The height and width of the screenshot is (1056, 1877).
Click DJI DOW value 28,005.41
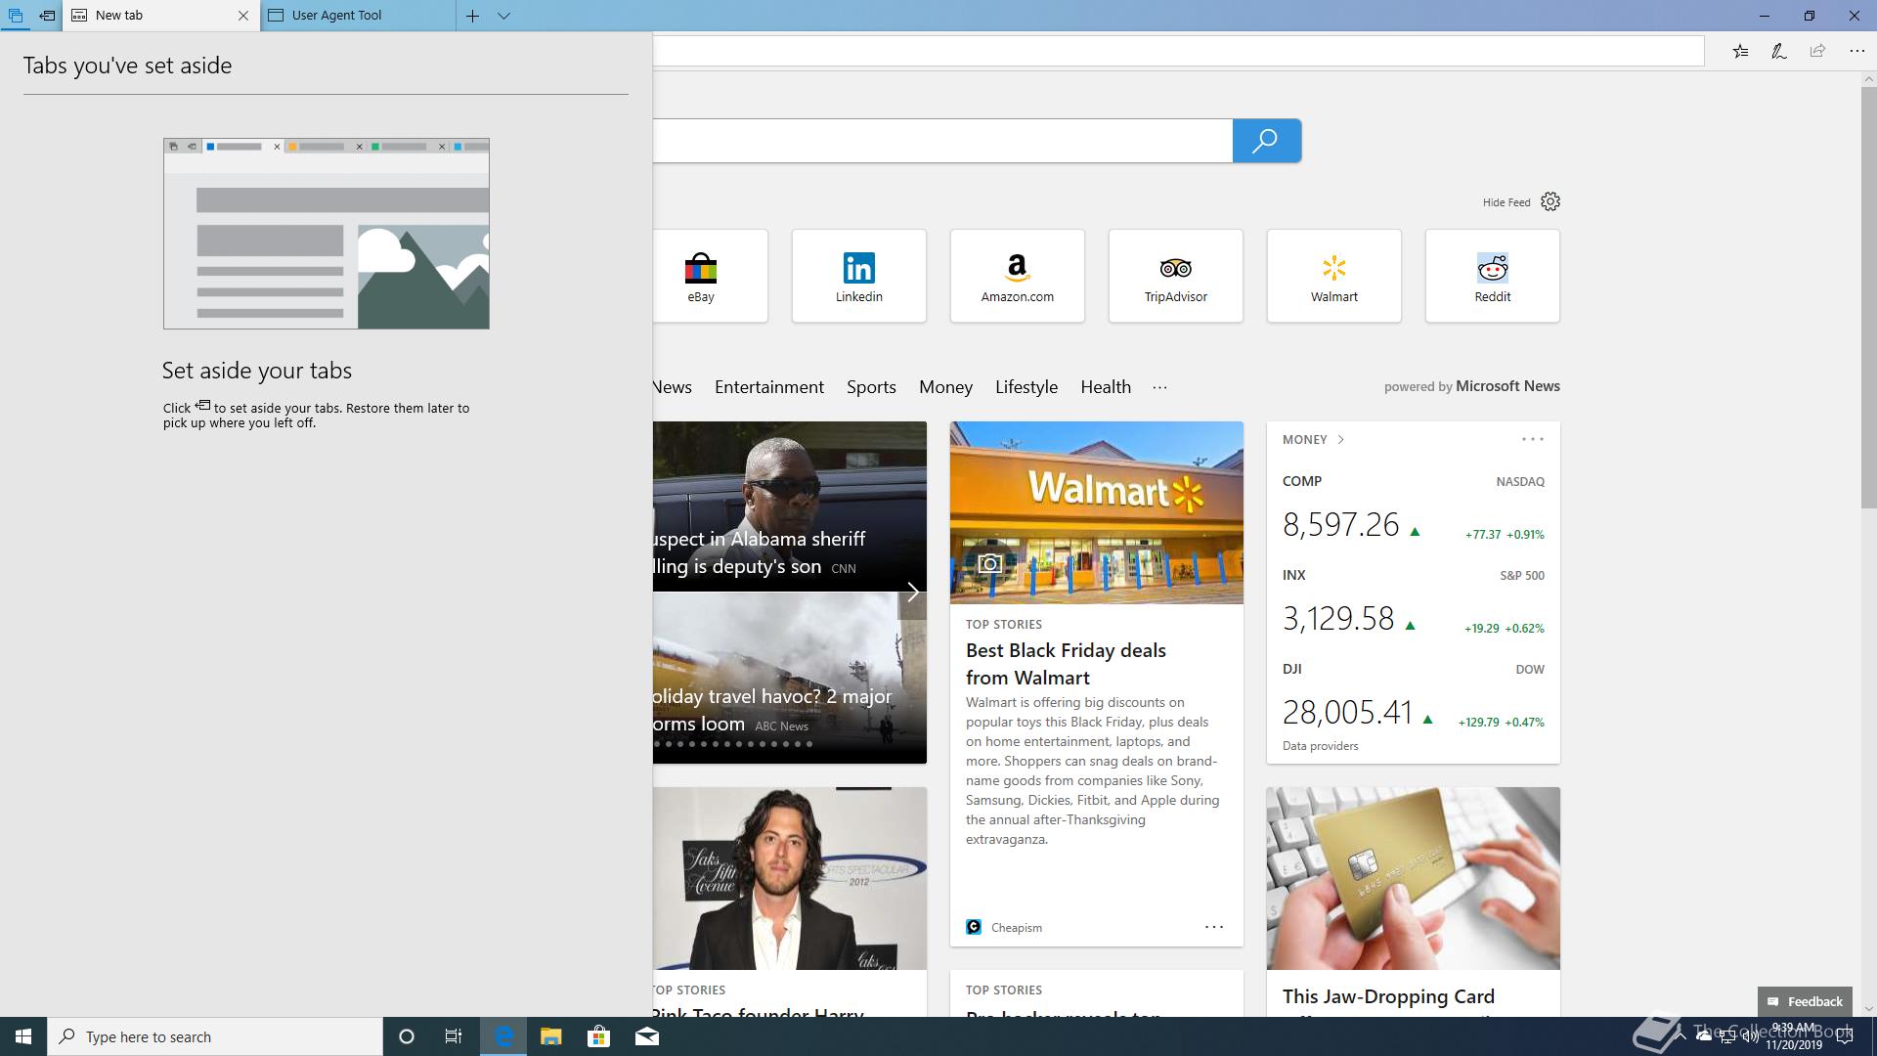pyautogui.click(x=1347, y=713)
